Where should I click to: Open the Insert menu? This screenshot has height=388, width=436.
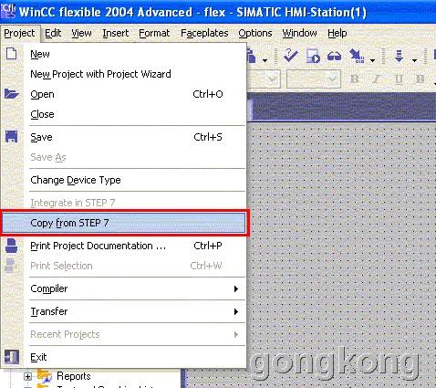tap(116, 33)
